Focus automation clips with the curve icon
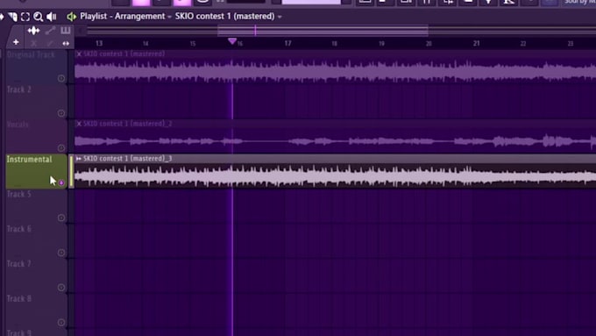 click(x=50, y=31)
